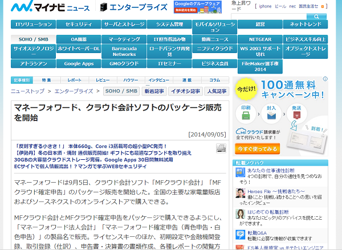The image size is (342, 250).
Task: Click the イチオシ記事 button
Action: point(185,91)
